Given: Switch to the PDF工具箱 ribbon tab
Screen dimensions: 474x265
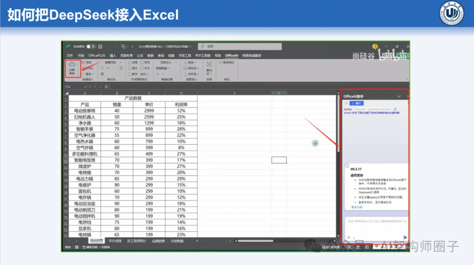Looking at the screenshot, I should [203, 56].
